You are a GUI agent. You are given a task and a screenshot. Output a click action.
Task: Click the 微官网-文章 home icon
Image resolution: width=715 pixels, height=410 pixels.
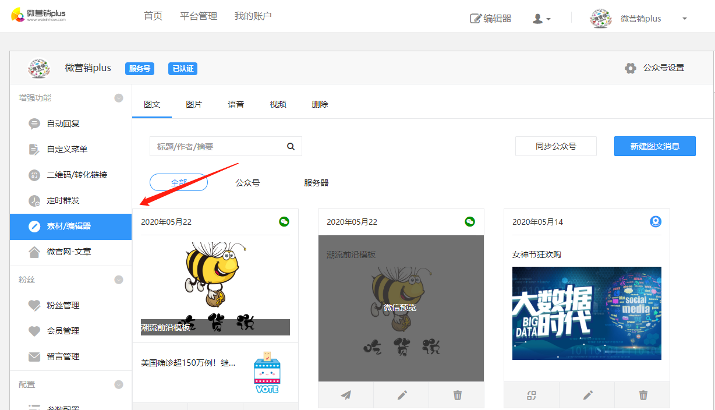click(x=35, y=252)
